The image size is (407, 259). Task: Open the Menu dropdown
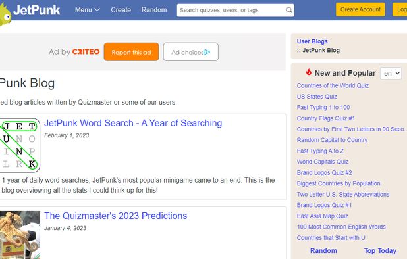click(87, 10)
